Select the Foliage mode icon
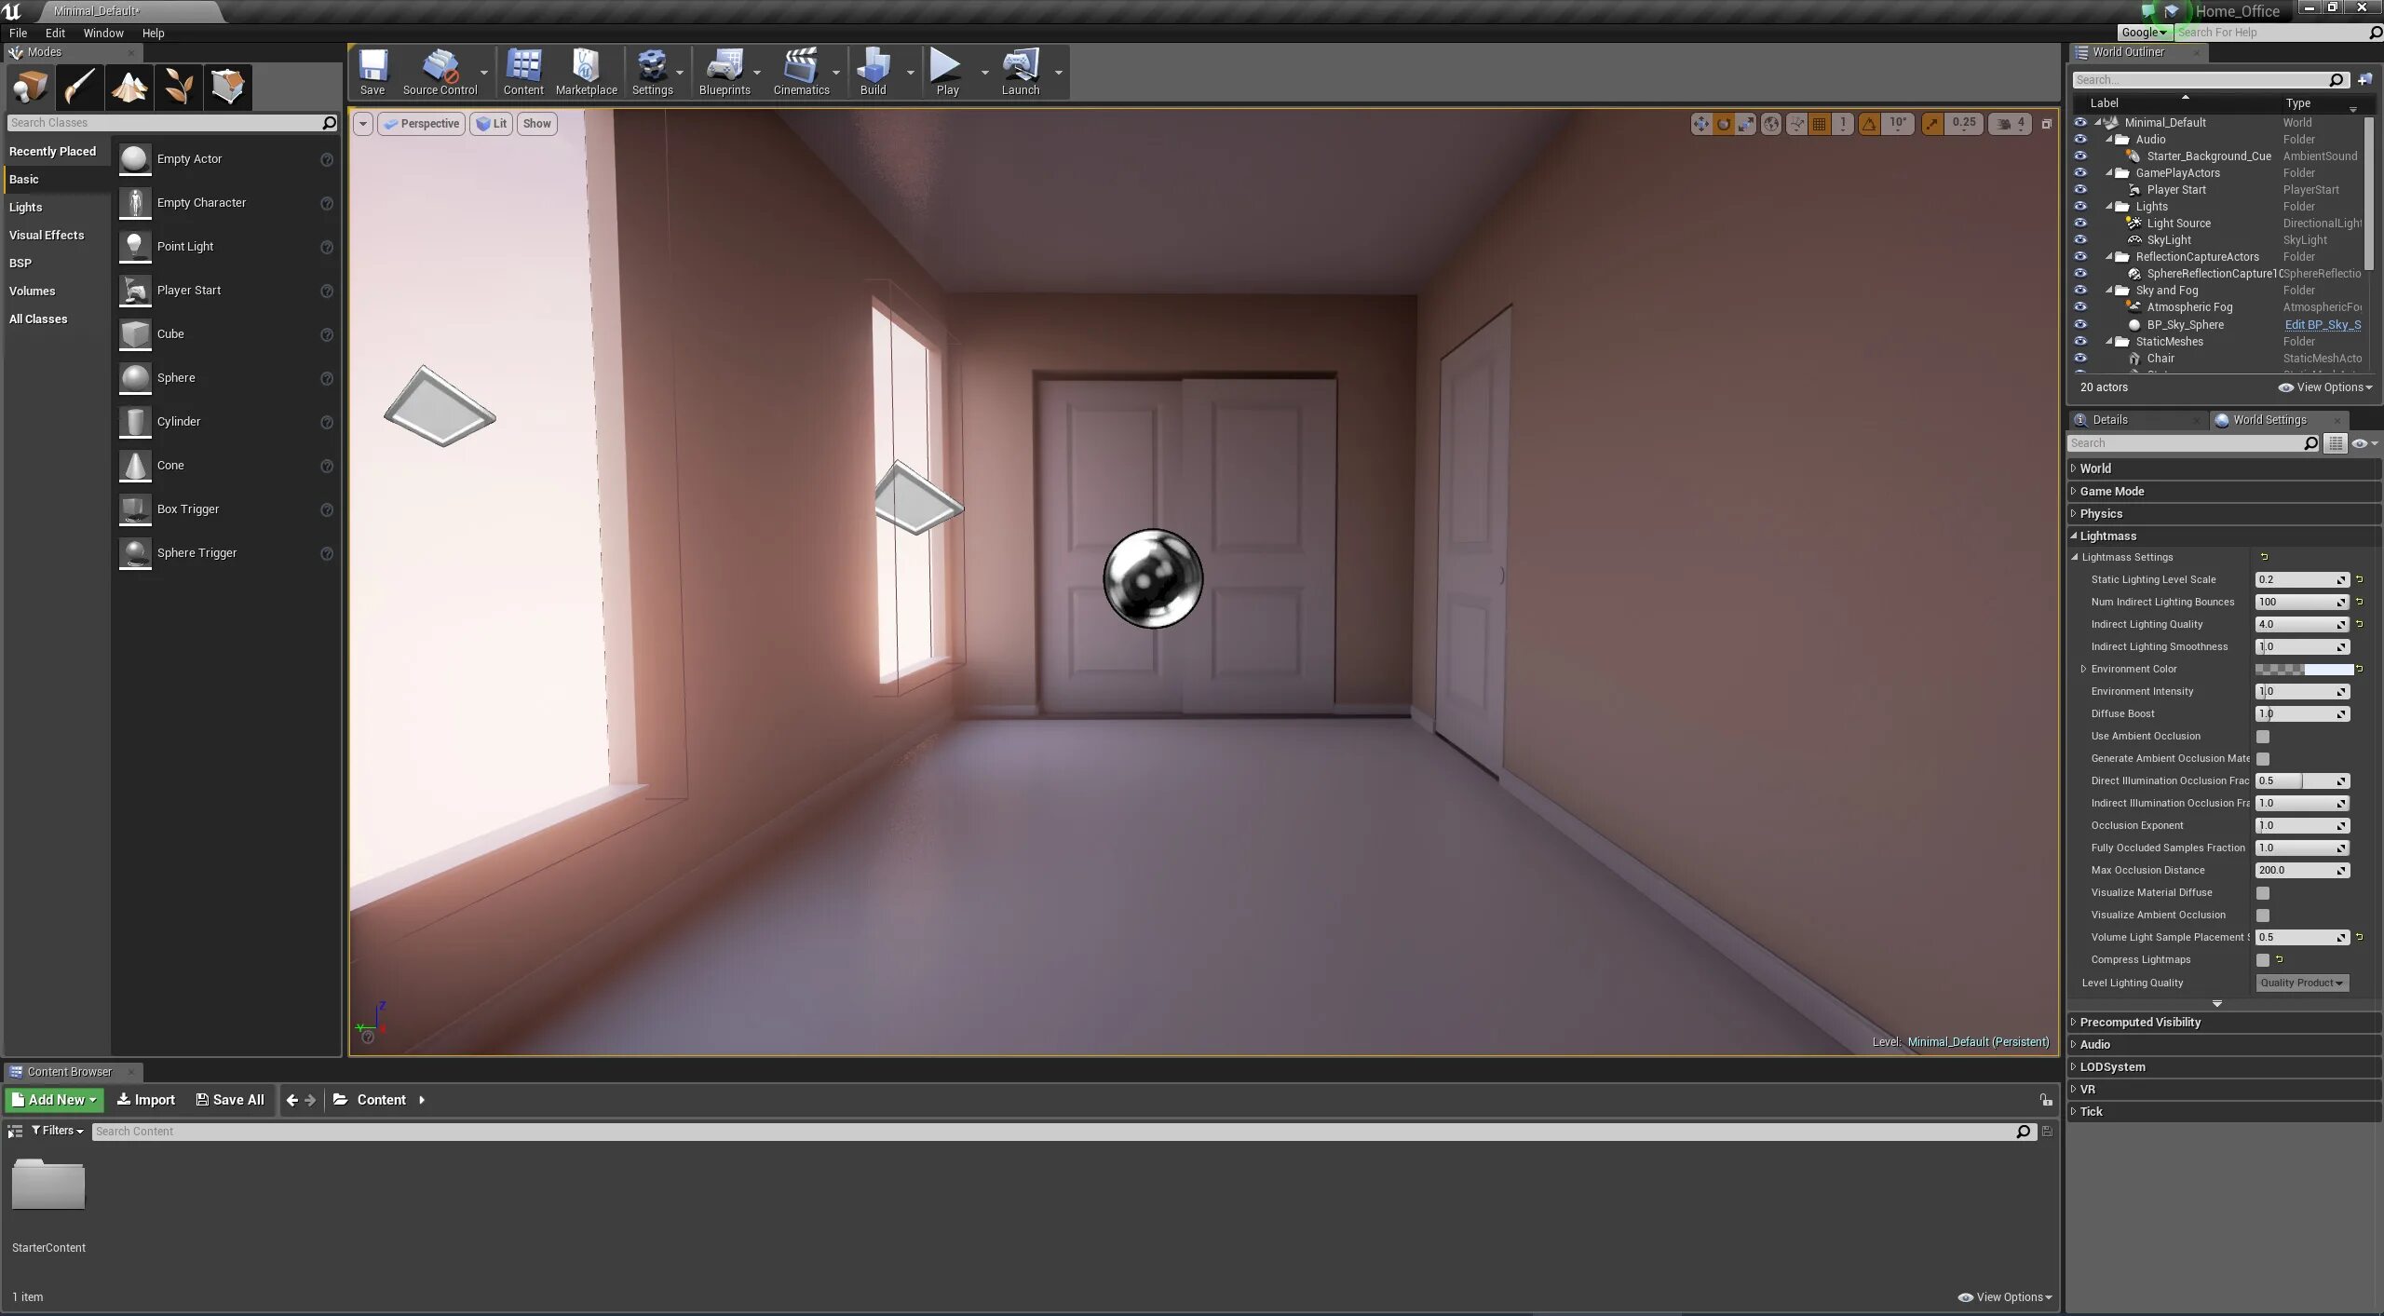 coord(179,88)
